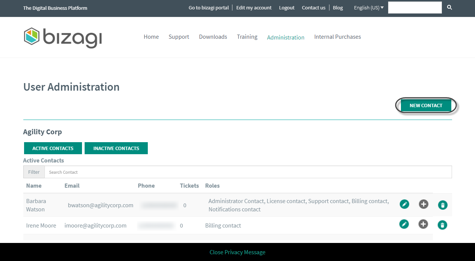Click the Tickets column header
Screen dimensions: 475x261
190,186
